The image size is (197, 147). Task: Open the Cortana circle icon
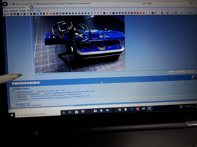[x=64, y=113]
